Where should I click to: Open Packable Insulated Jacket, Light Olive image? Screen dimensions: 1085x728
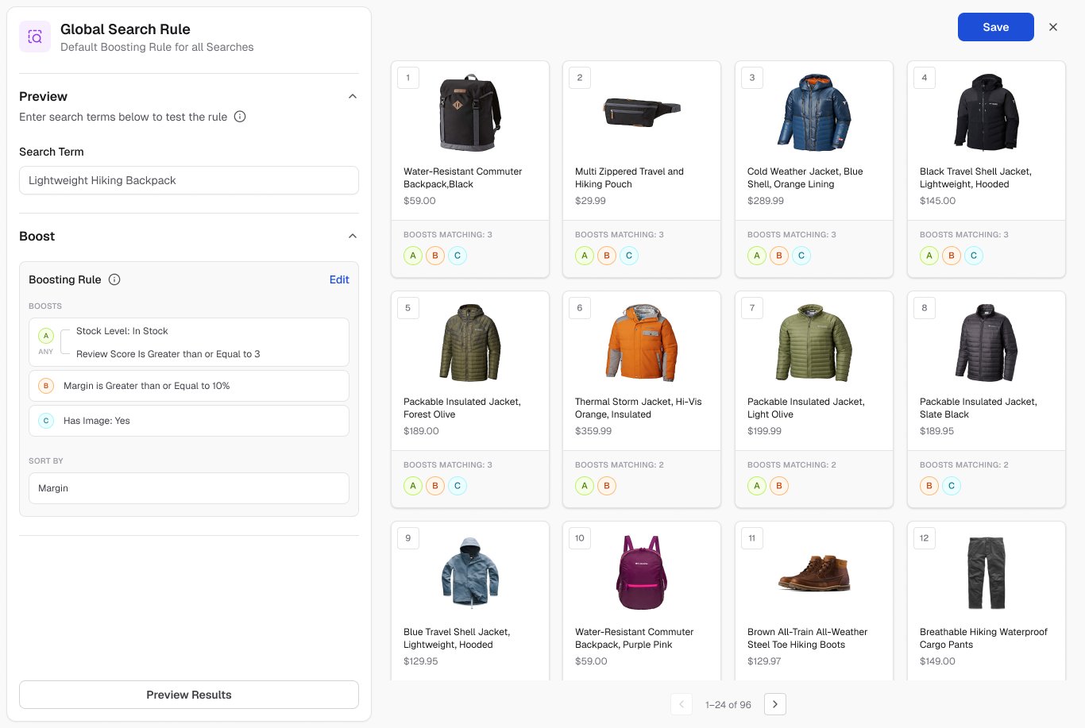coord(814,343)
